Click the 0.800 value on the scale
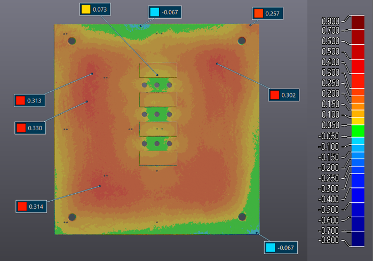This screenshot has height=261, width=373. tap(330, 21)
